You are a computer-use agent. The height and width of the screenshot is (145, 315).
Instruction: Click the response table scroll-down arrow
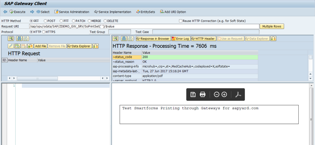click(x=311, y=79)
